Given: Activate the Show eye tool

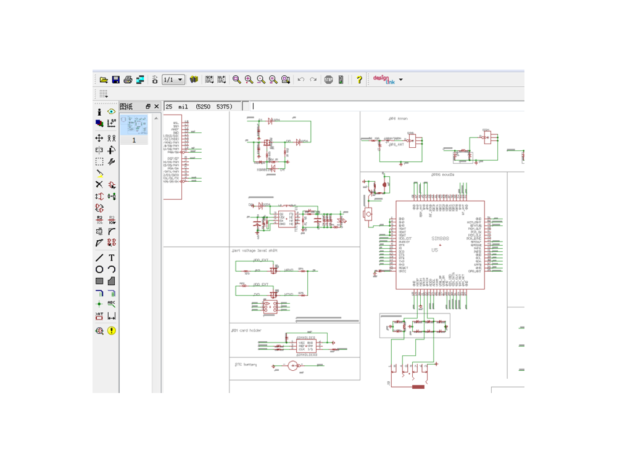Looking at the screenshot, I should pos(112,111).
